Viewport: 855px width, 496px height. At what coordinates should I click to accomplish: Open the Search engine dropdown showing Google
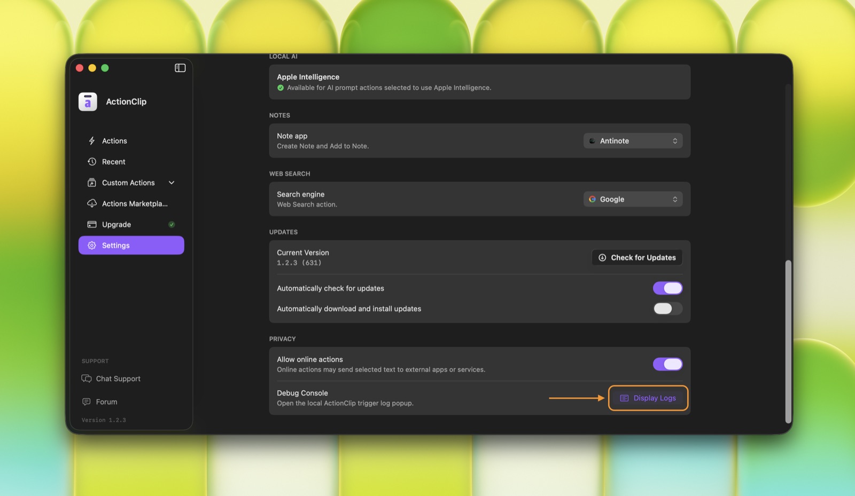tap(633, 199)
